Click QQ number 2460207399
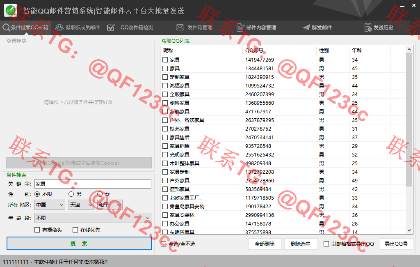 (x=260, y=94)
